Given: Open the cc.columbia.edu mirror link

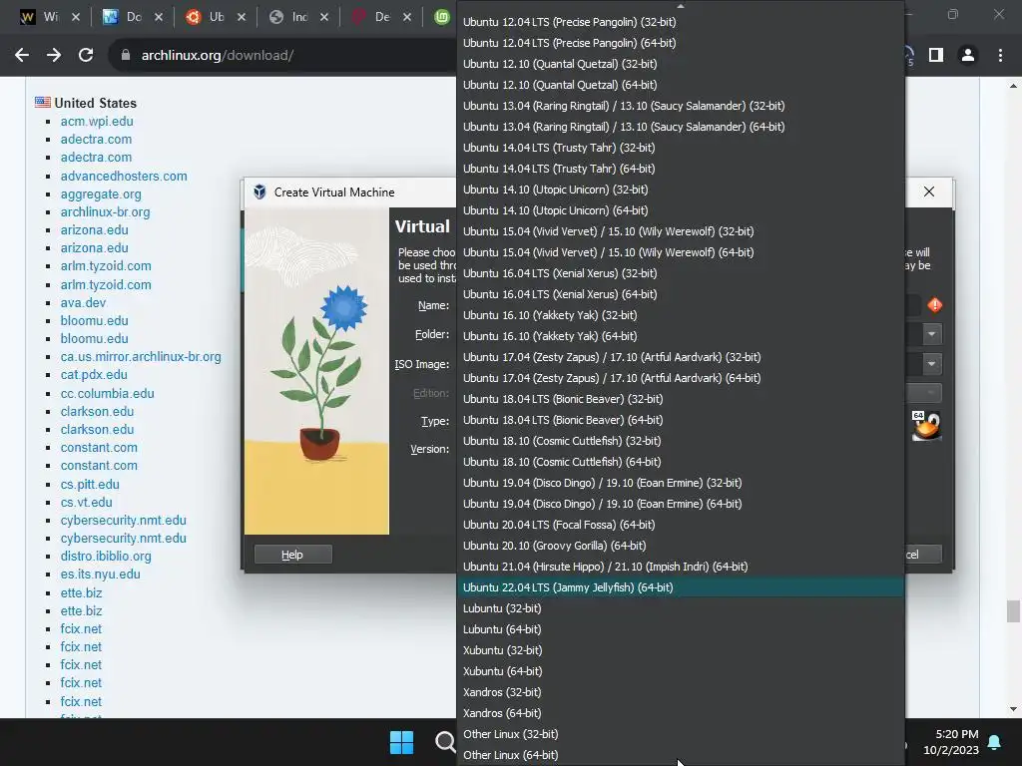Looking at the screenshot, I should click(x=108, y=393).
